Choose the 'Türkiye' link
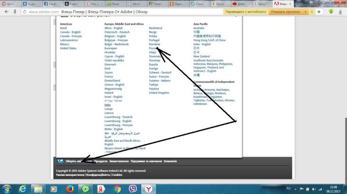 click(x=154, y=85)
